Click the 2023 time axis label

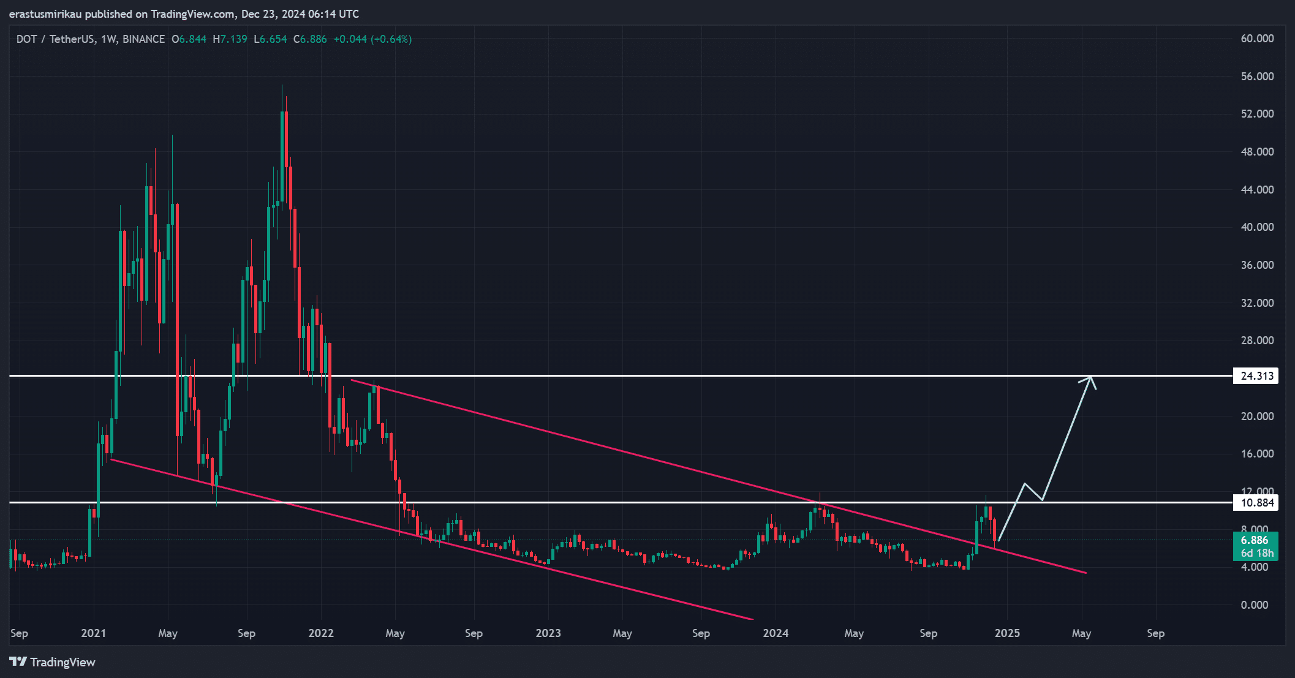click(548, 633)
